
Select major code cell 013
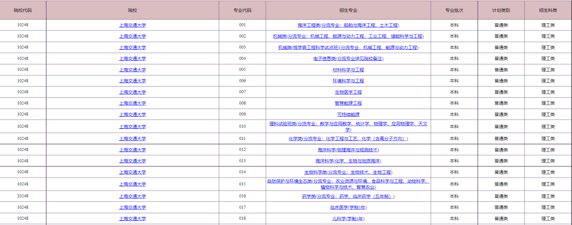(x=243, y=161)
